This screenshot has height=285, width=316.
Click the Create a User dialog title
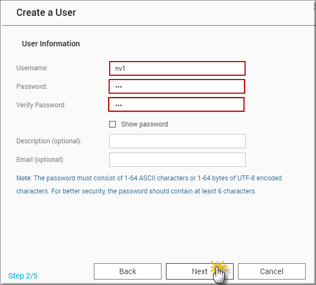[46, 13]
